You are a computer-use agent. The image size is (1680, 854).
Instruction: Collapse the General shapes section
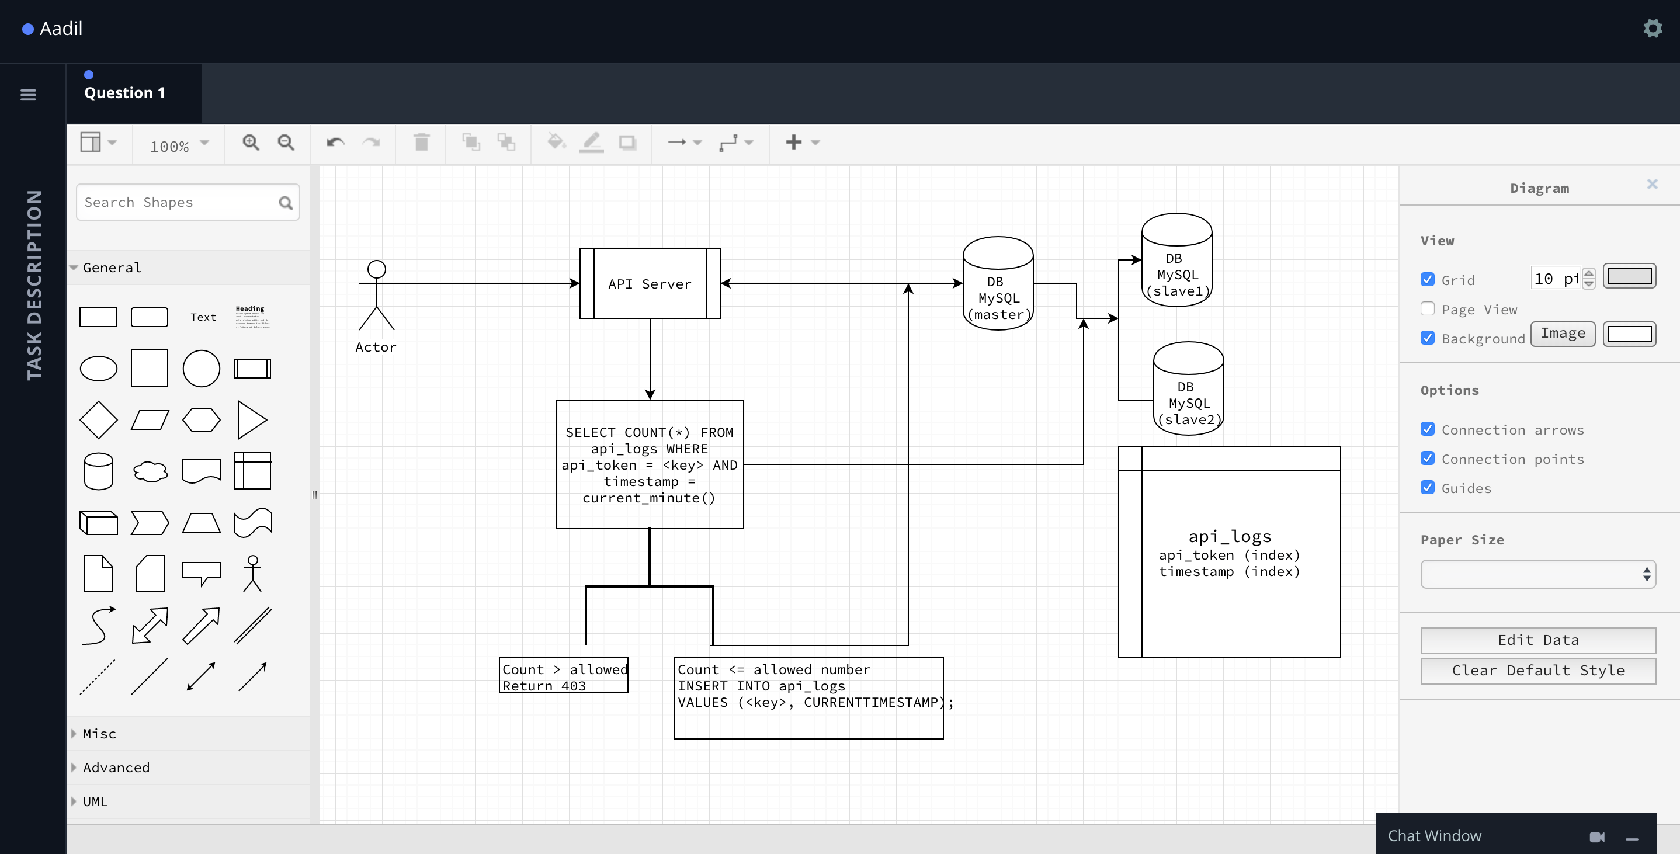point(188,268)
